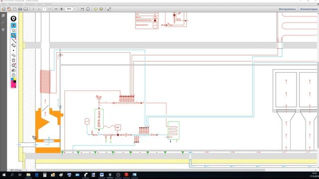Click the 180% zoom value field
The height and width of the screenshot is (179, 319).
(x=69, y=9)
